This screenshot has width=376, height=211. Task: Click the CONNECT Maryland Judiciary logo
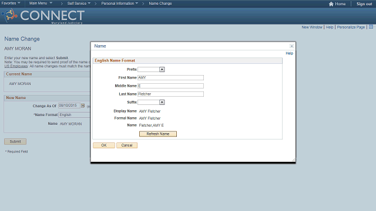(x=43, y=16)
